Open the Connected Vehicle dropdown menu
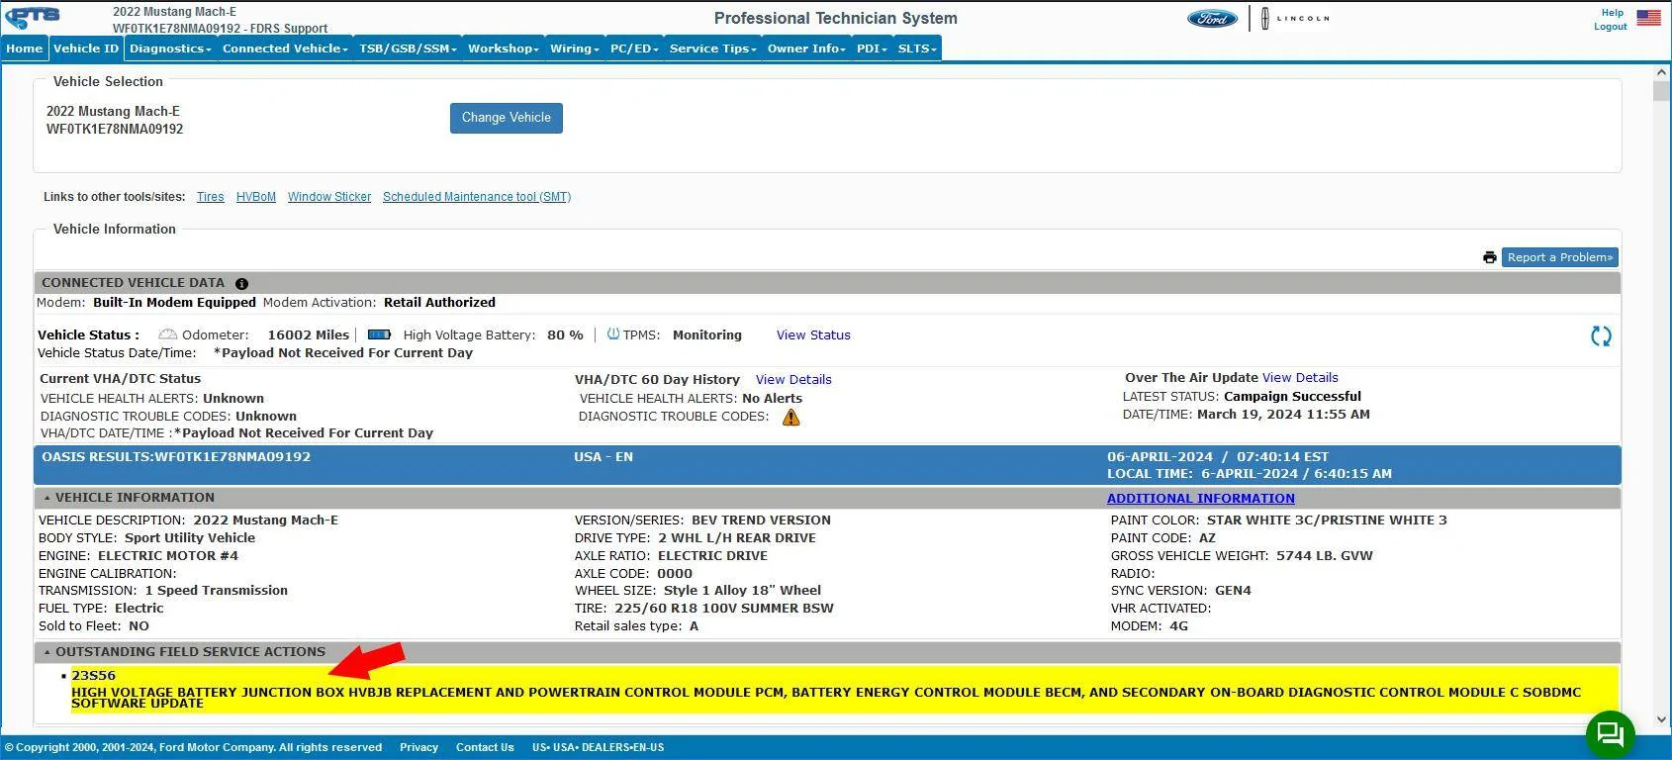The height and width of the screenshot is (760, 1672). coord(285,48)
